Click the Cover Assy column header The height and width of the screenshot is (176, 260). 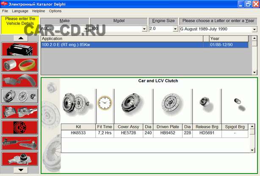[x=128, y=127]
